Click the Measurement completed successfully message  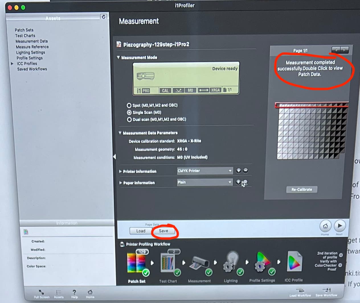(310, 68)
